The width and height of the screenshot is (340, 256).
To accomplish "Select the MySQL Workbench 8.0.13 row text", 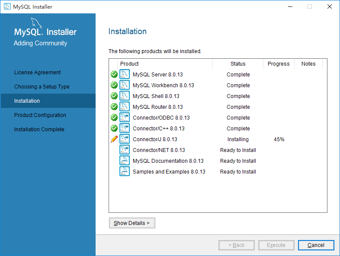I will 163,85.
